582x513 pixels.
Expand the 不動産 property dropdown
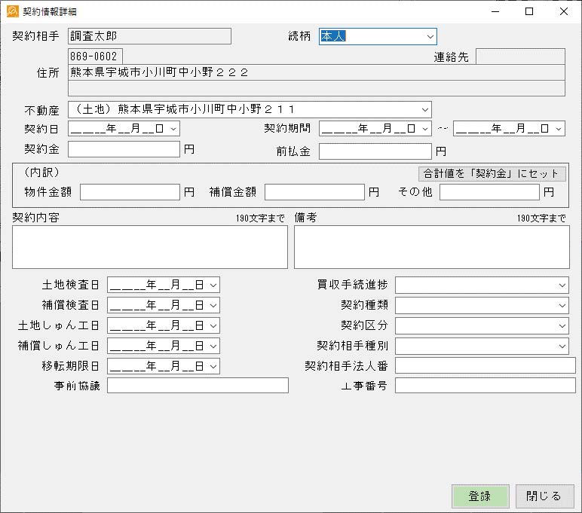[x=425, y=109]
